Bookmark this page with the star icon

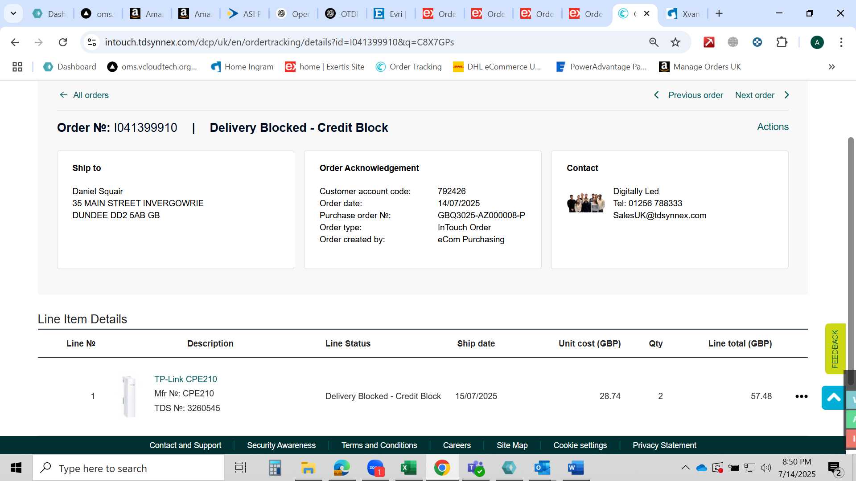point(675,42)
